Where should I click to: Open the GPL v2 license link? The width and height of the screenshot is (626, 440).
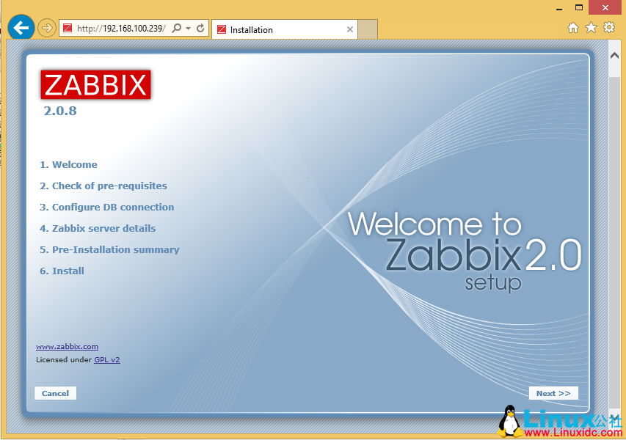[107, 359]
